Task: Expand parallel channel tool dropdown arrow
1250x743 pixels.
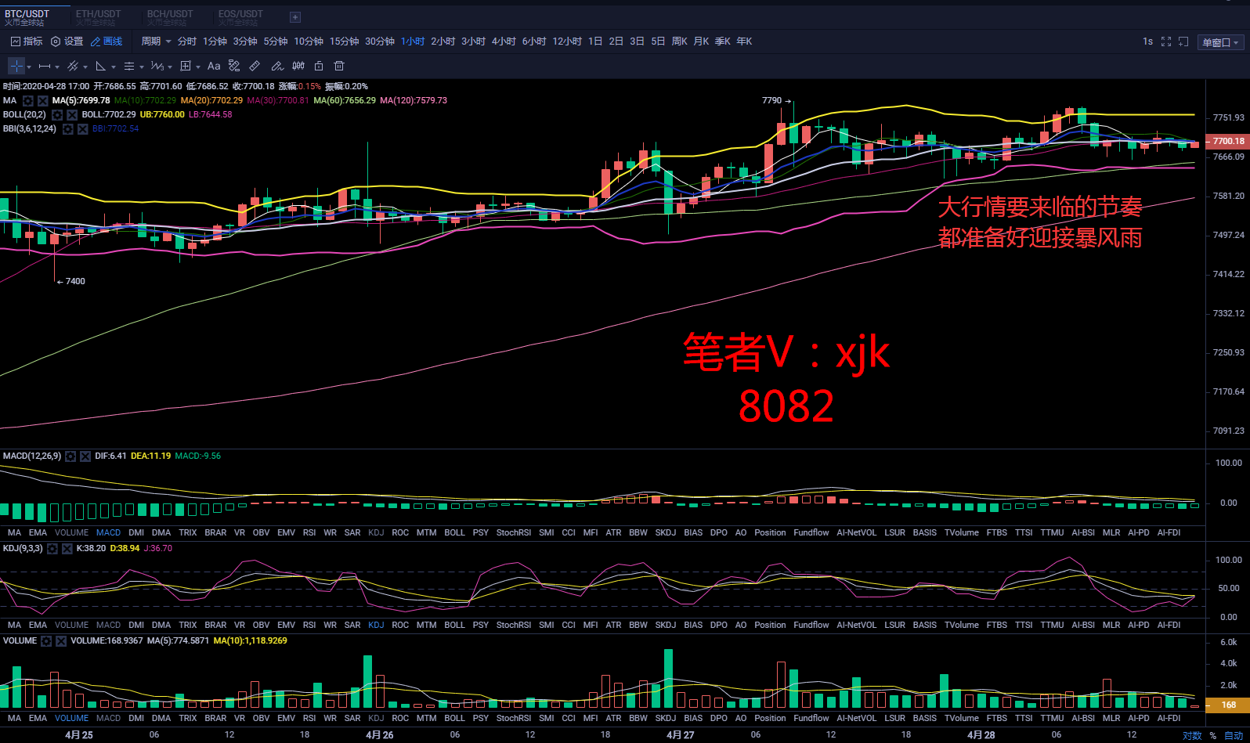Action: [x=85, y=67]
